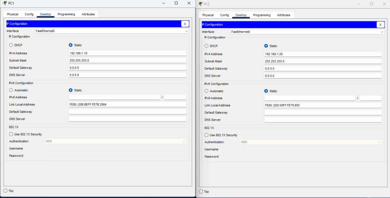
Task: Minimize the PC2 window
Action: 358,4
